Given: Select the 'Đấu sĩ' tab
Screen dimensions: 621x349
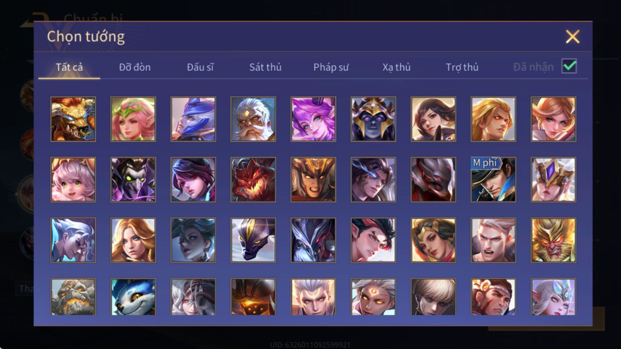Looking at the screenshot, I should 200,67.
